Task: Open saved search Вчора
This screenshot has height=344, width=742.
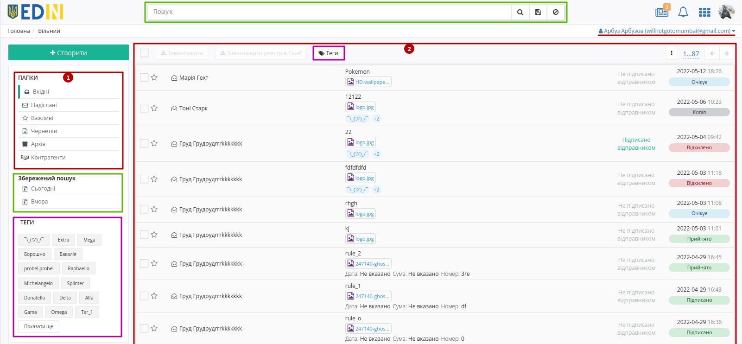Action: pos(69,202)
